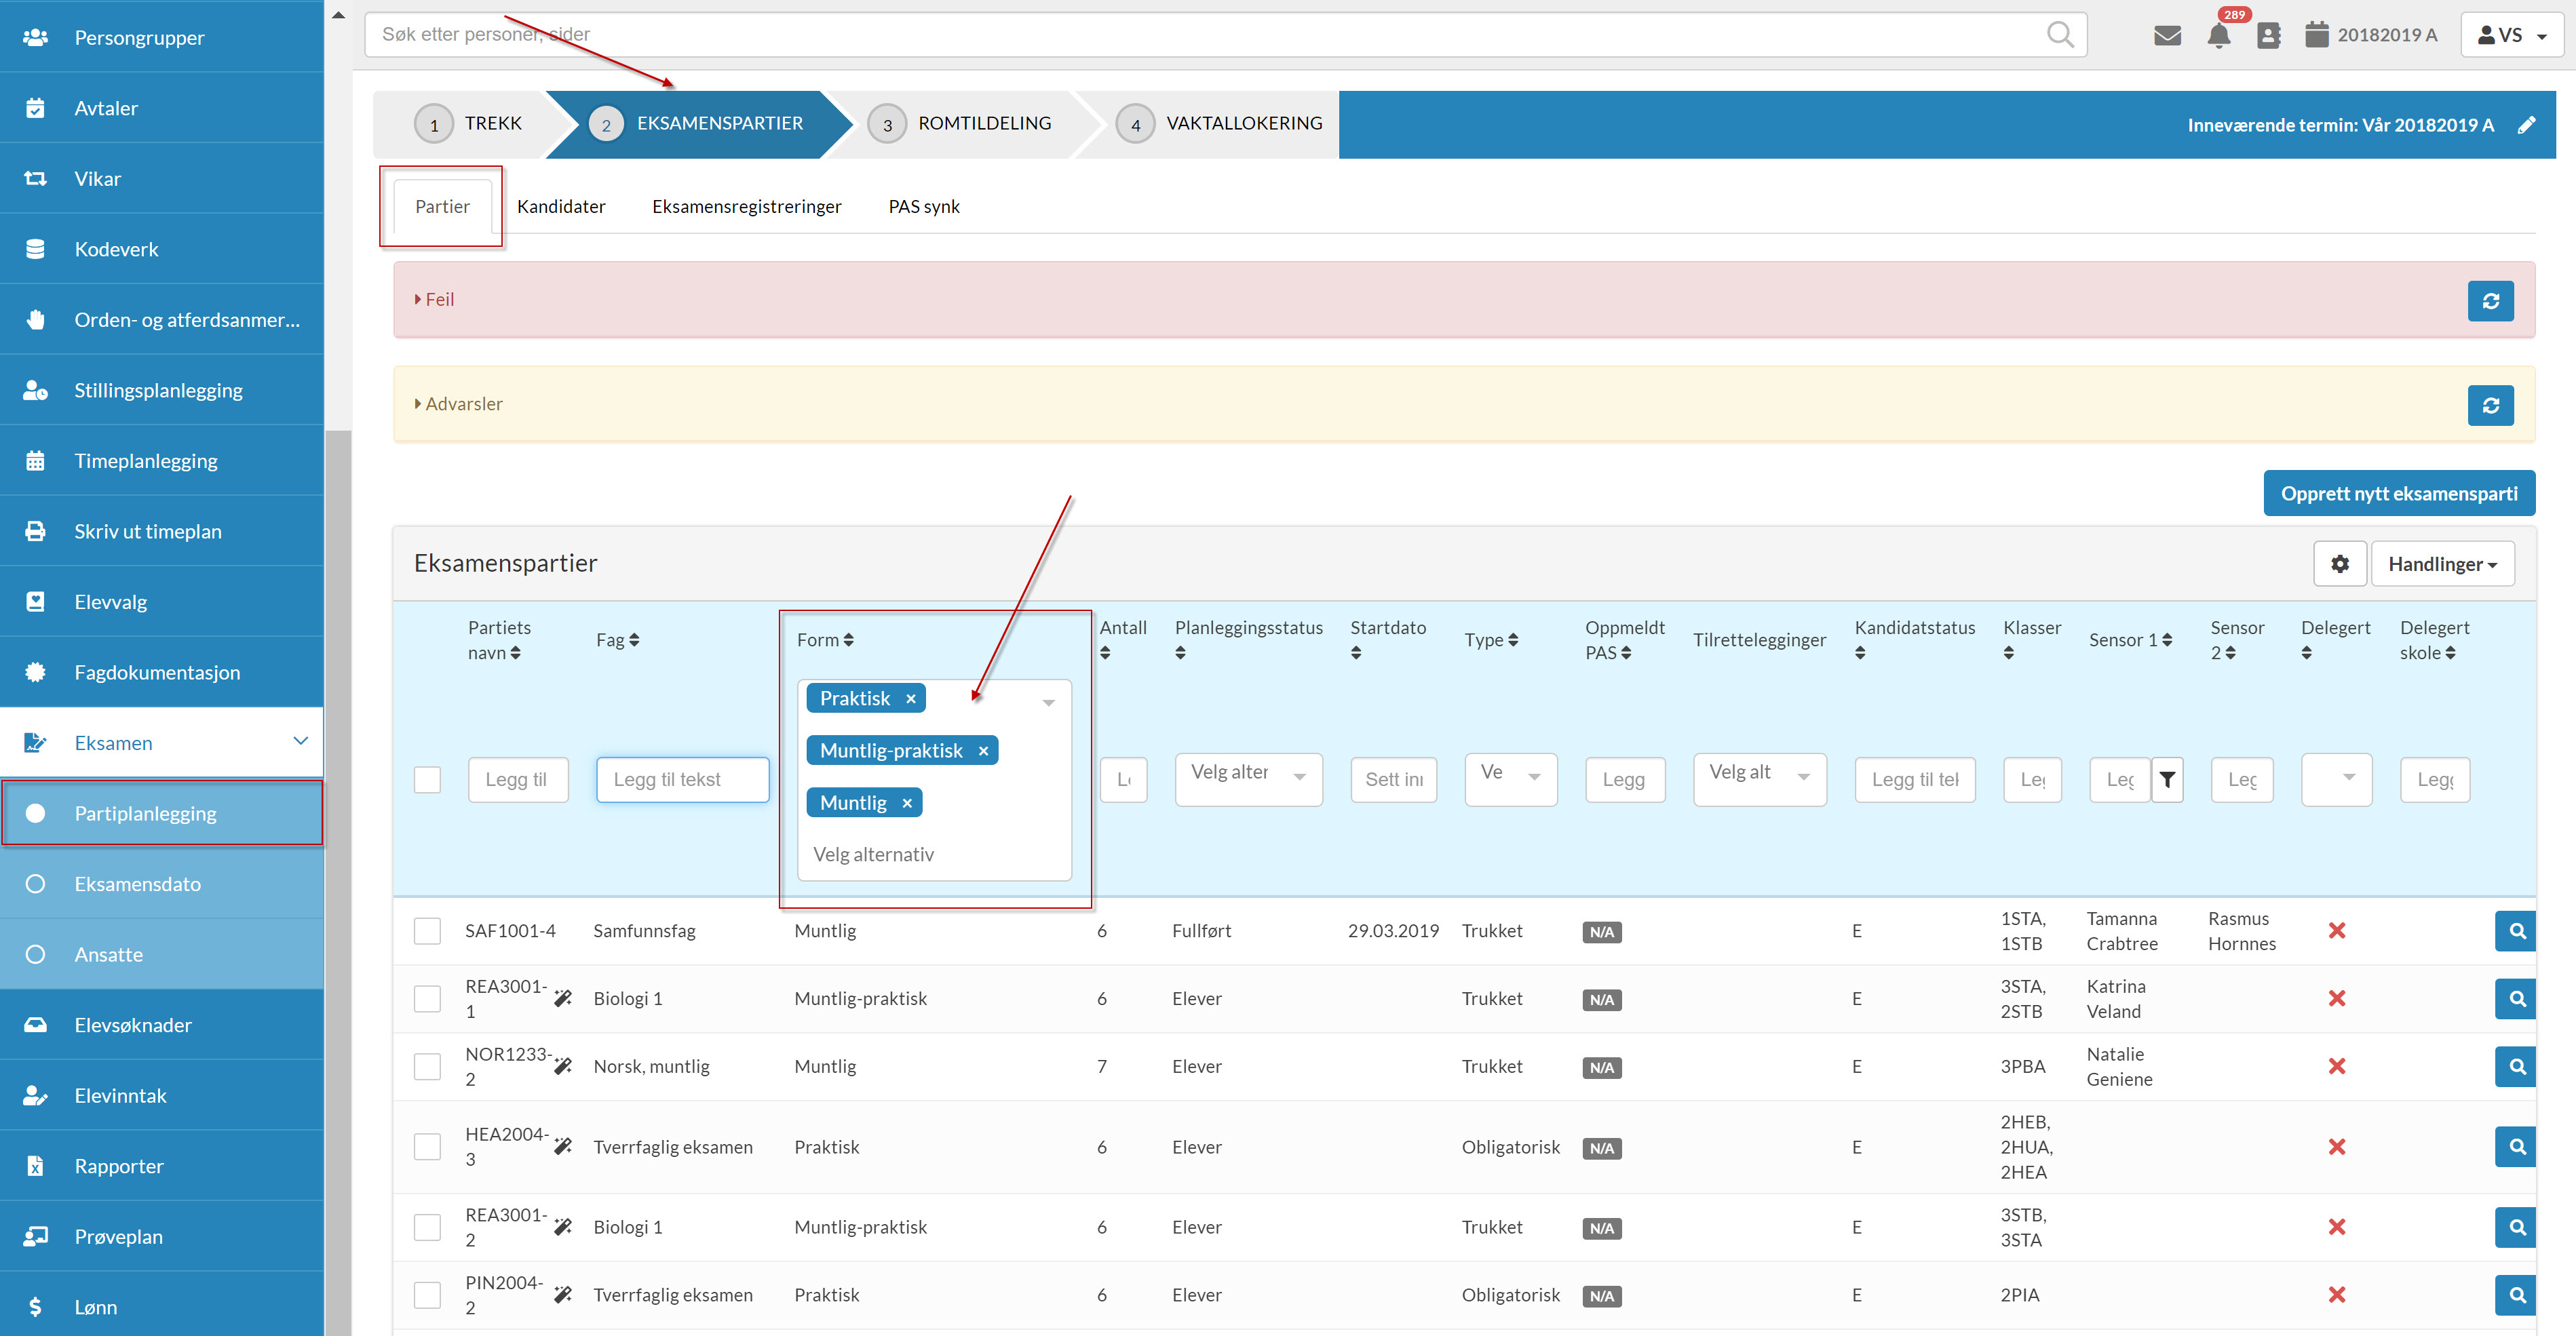Sort table by Fag column

coord(617,640)
